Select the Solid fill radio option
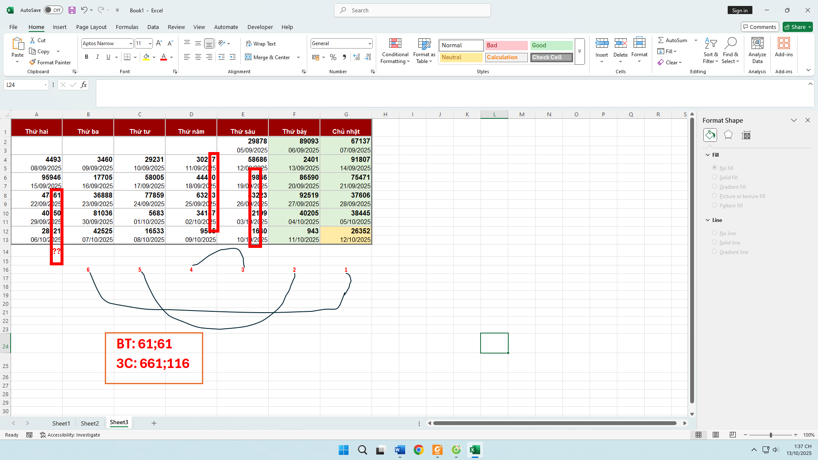Viewport: 818px width, 460px height. click(714, 177)
